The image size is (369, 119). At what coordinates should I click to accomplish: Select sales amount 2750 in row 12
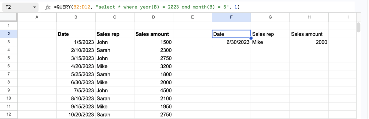[x=154, y=114]
